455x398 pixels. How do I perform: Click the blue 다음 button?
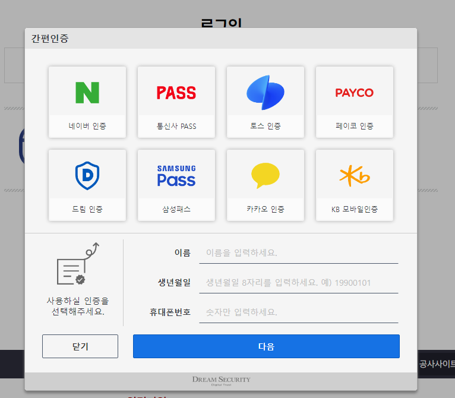pos(266,346)
